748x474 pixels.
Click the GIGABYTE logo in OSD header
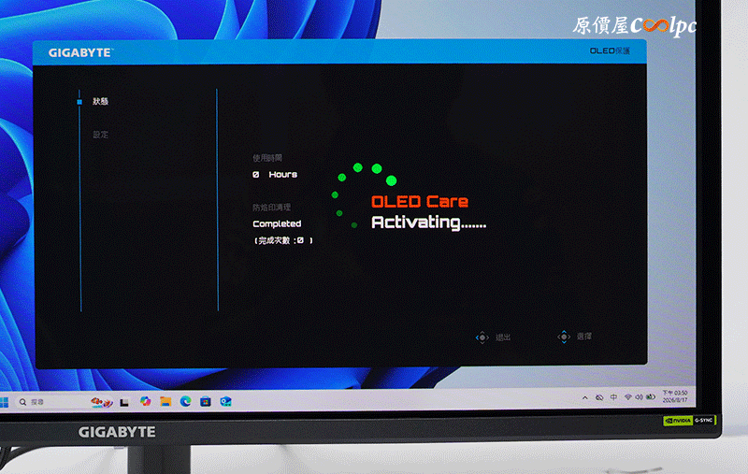80,52
